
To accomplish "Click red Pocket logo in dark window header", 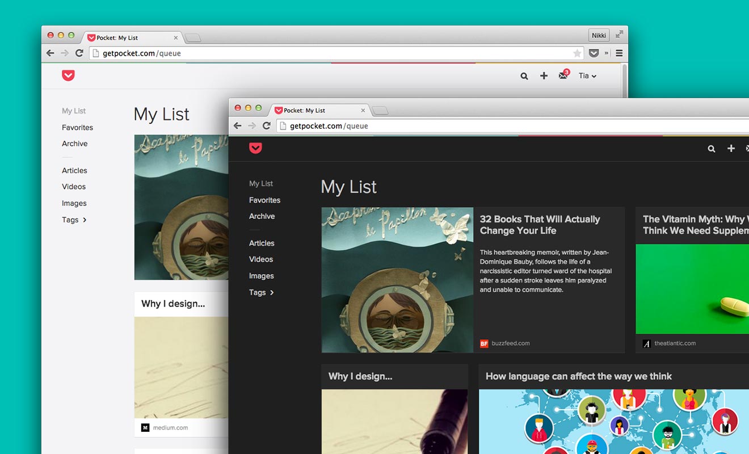I will click(255, 148).
